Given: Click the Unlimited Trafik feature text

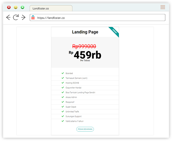Looking at the screenshot, I should [x=72, y=112].
